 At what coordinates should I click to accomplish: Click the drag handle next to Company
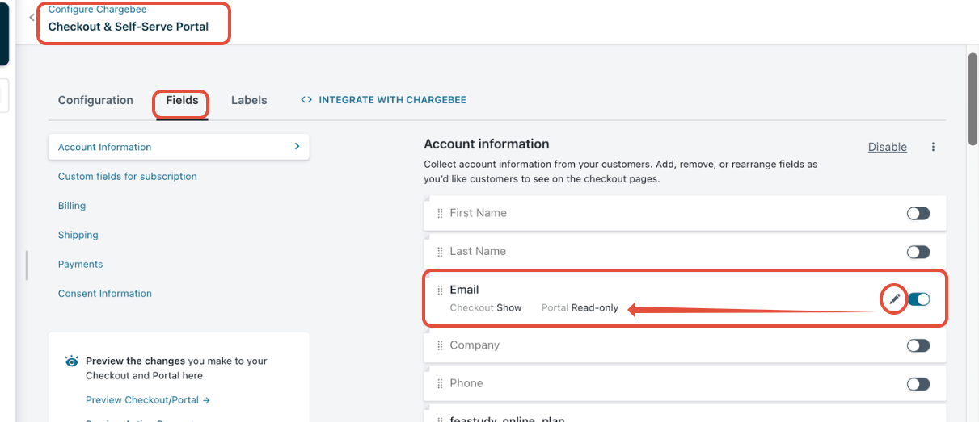pos(441,345)
